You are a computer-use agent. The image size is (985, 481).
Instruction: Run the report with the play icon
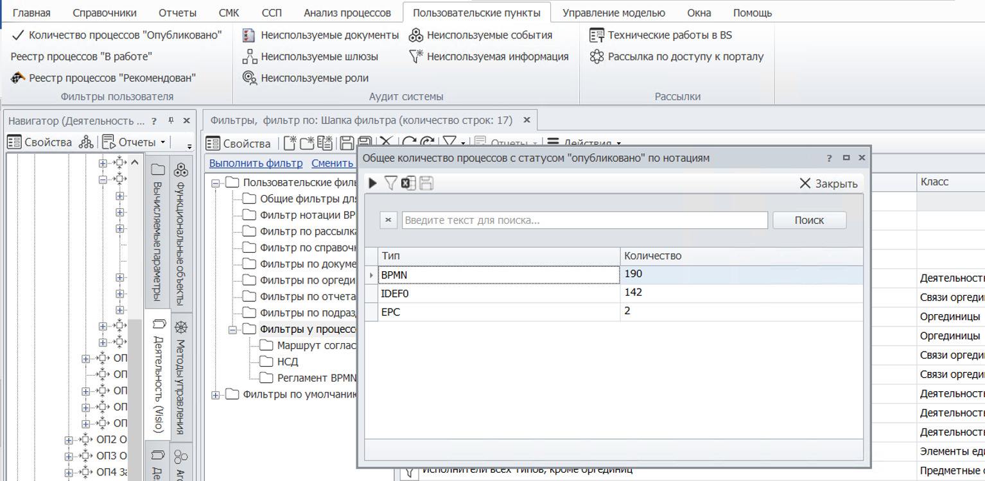(x=372, y=183)
